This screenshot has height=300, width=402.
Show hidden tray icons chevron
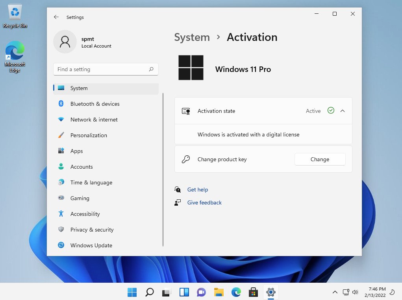(335, 292)
